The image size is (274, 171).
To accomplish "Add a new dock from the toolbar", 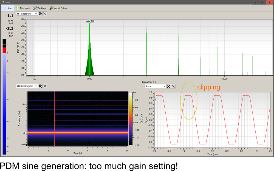I will click(x=22, y=8).
